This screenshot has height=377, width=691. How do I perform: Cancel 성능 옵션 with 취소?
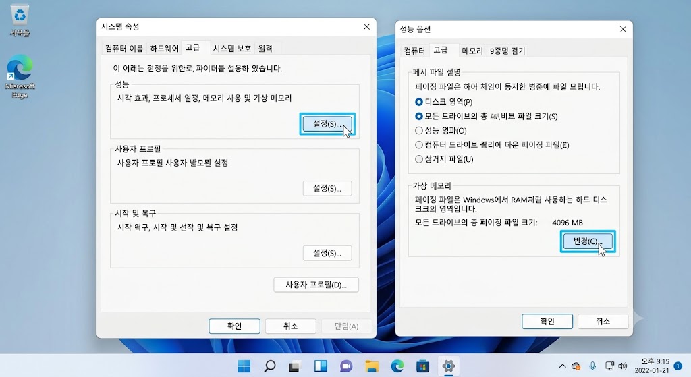click(x=603, y=321)
